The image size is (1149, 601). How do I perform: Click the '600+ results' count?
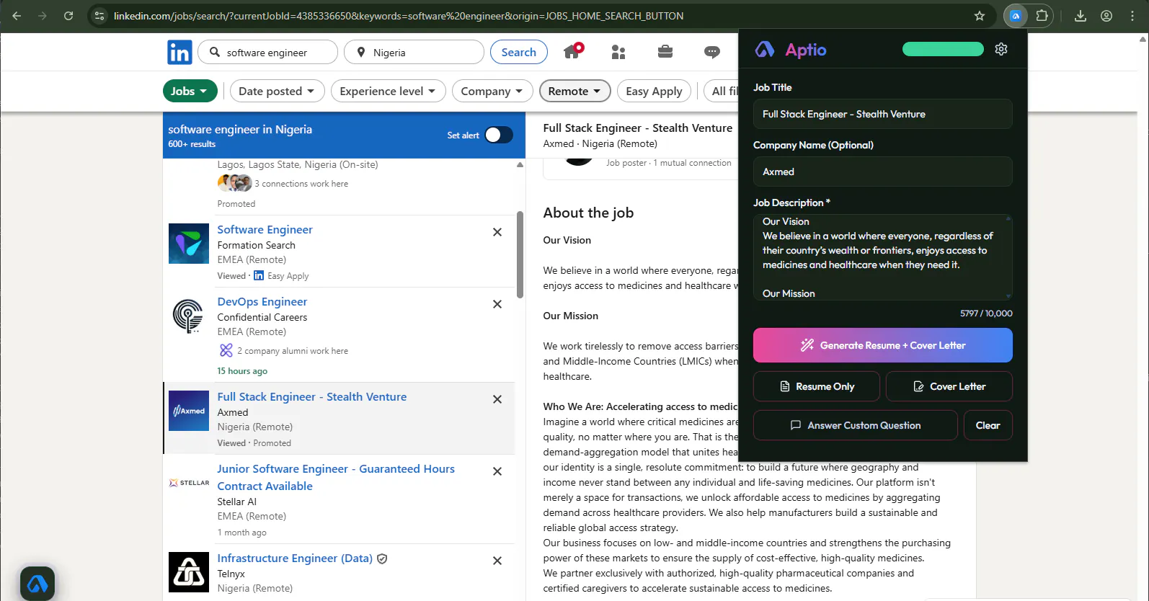click(x=192, y=144)
